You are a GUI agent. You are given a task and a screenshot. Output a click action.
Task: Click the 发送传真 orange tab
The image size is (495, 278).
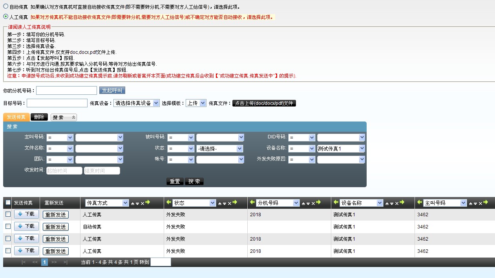pos(16,117)
